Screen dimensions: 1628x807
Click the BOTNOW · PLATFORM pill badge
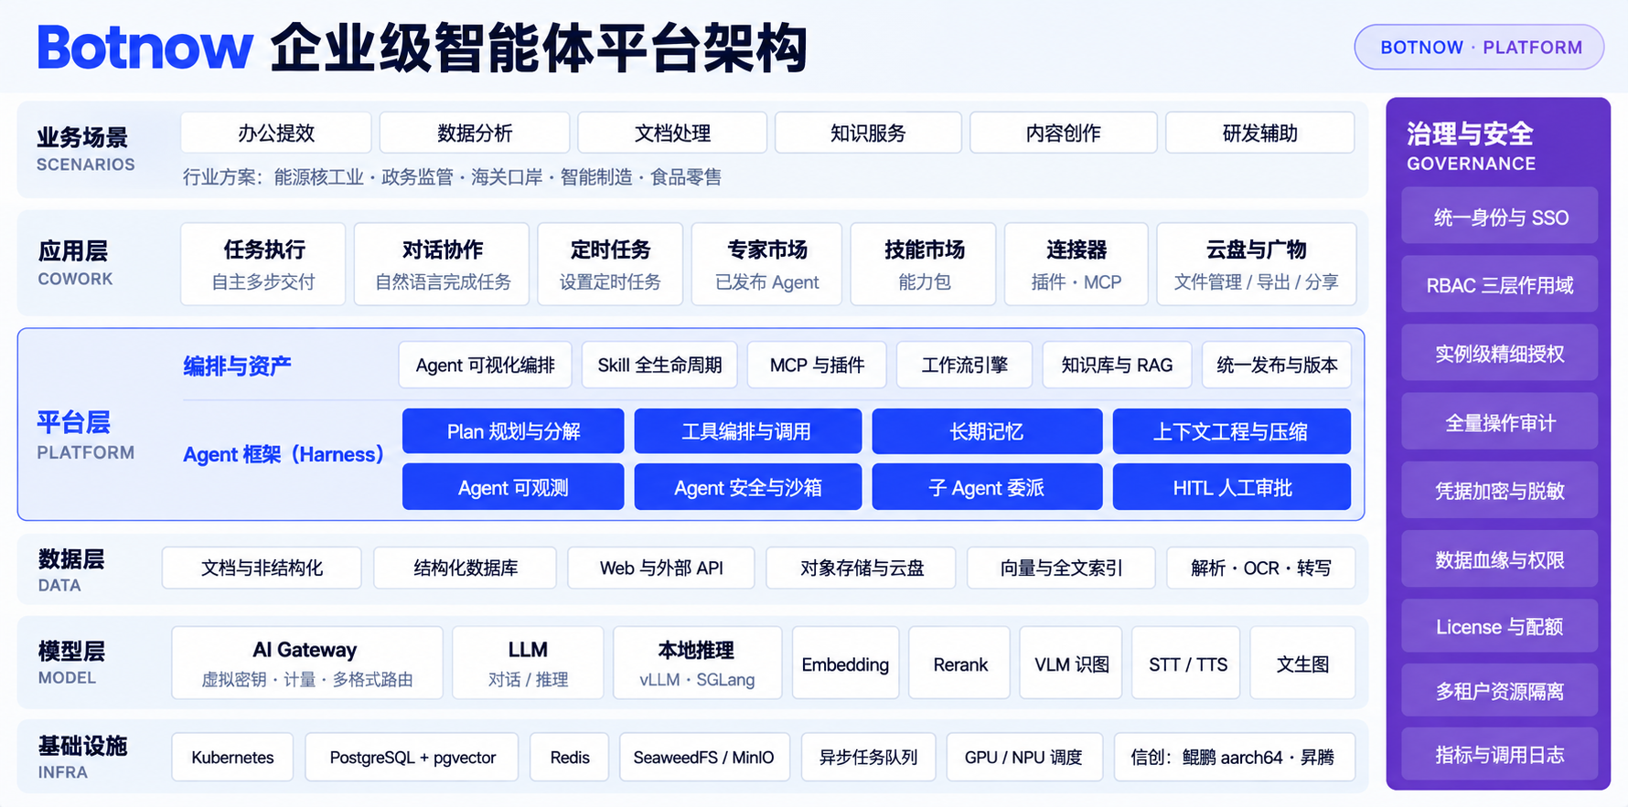tap(1479, 47)
